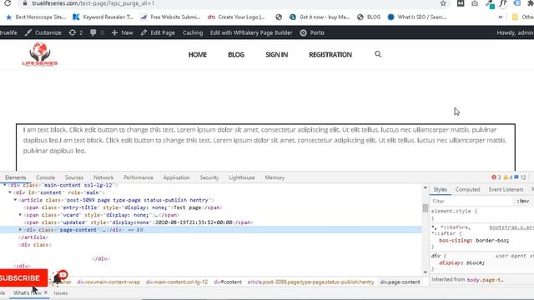534x300 pixels.
Task: Open updates counter in admin bar
Action: click(x=76, y=32)
